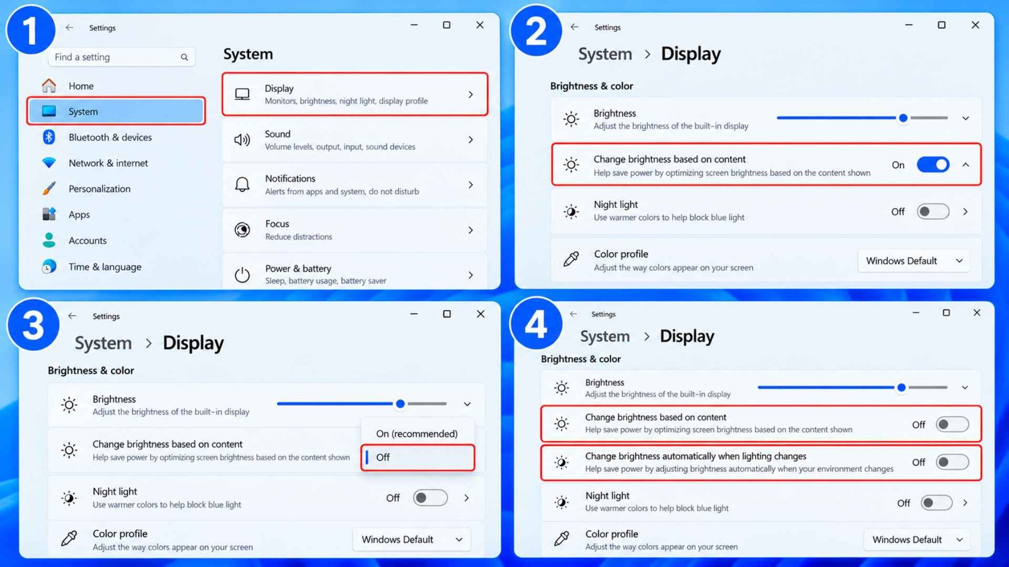
Task: Click brightness slider thumb in window 2
Action: (x=903, y=118)
